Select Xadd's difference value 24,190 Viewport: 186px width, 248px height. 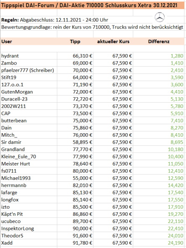tap(176, 243)
